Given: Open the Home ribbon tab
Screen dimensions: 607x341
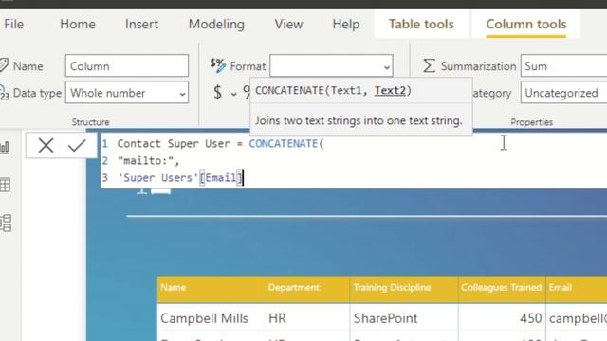Looking at the screenshot, I should [78, 24].
